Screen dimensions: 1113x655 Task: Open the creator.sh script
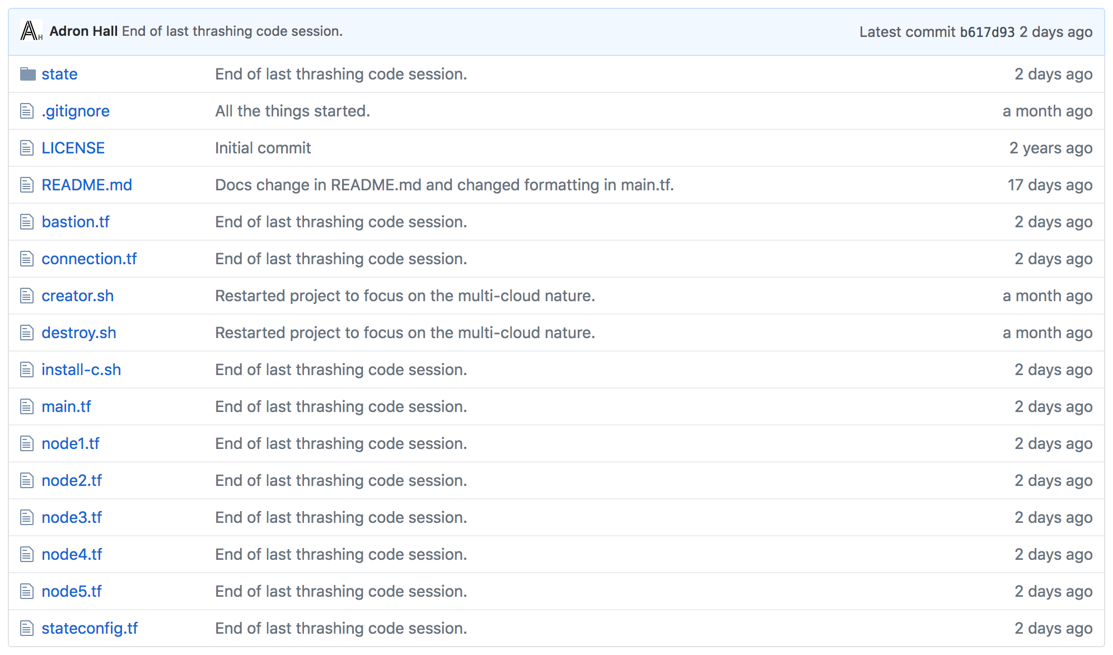[77, 296]
